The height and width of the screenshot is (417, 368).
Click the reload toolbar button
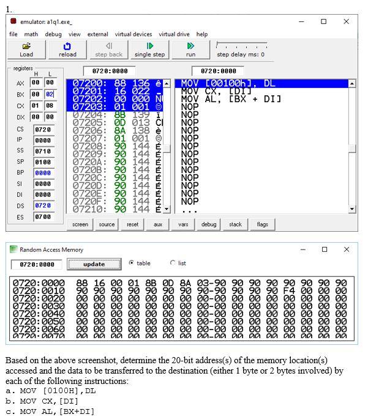tap(67, 50)
